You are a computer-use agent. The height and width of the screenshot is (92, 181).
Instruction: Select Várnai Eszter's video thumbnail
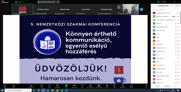point(23,9)
